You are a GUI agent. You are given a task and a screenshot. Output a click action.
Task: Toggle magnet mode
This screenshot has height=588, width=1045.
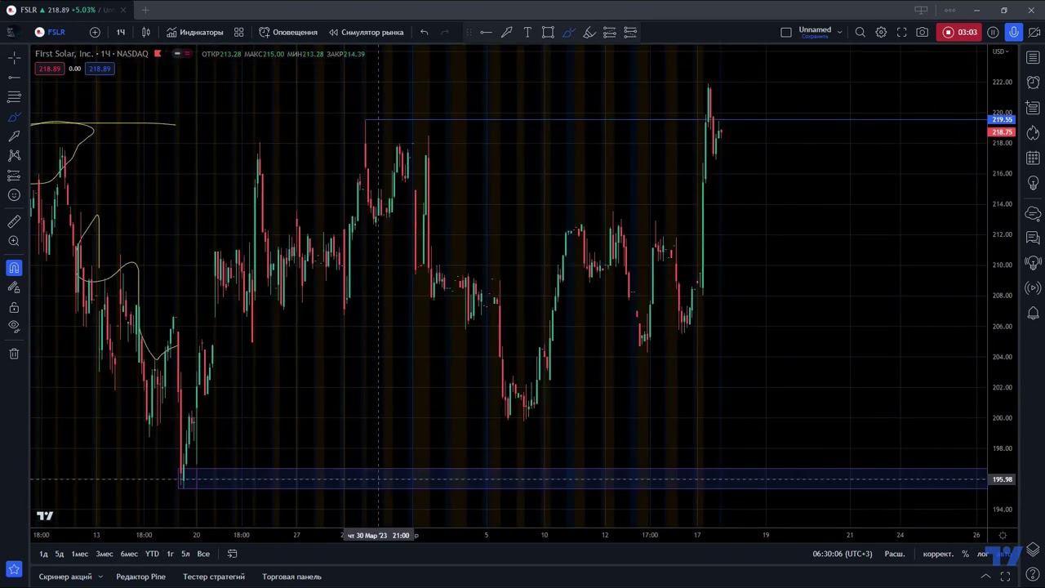(14, 268)
